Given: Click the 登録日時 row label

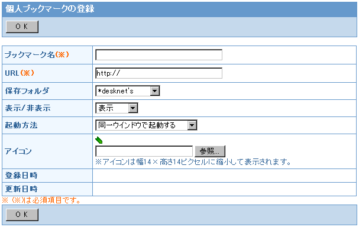Looking at the screenshot, I should (21, 176).
